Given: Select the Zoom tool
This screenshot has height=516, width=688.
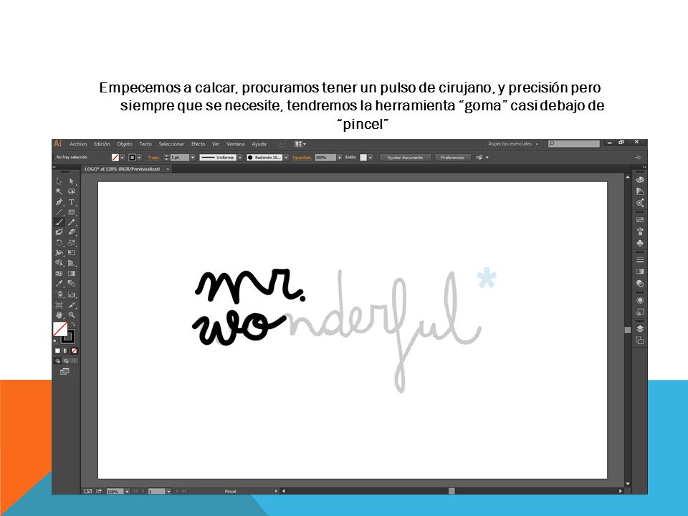Looking at the screenshot, I should tap(72, 315).
